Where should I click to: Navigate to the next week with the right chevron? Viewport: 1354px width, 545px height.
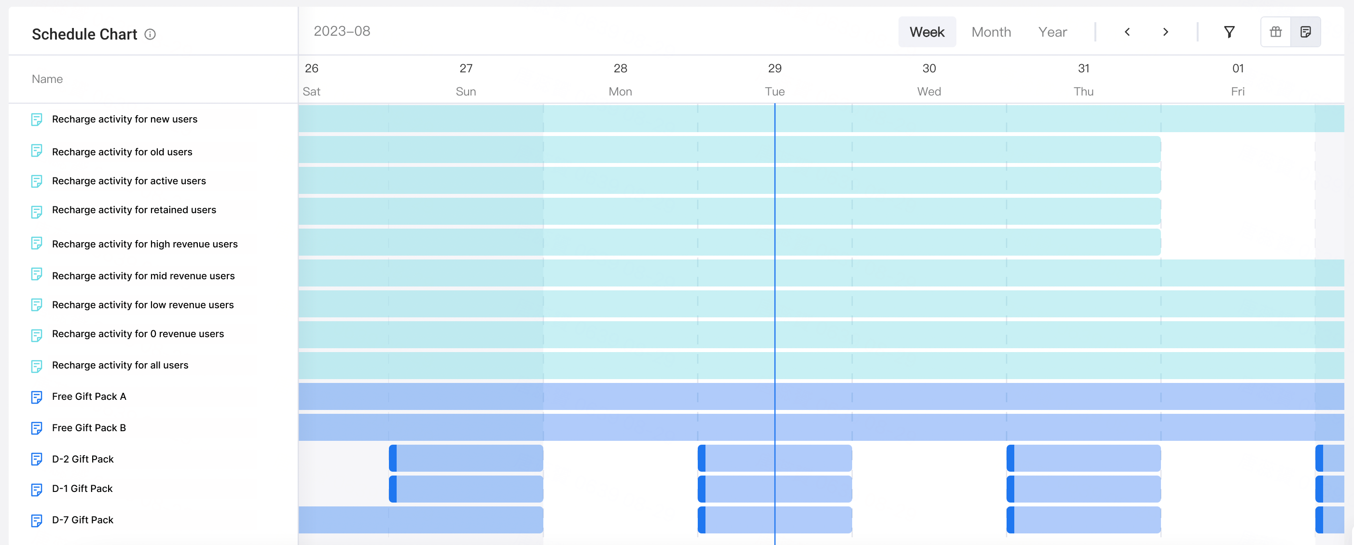(x=1166, y=31)
